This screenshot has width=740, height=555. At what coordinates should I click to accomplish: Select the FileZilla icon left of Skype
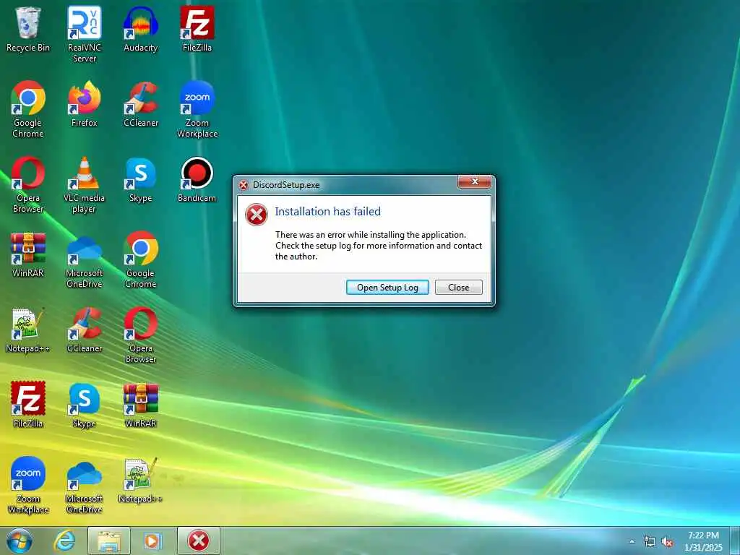click(28, 405)
